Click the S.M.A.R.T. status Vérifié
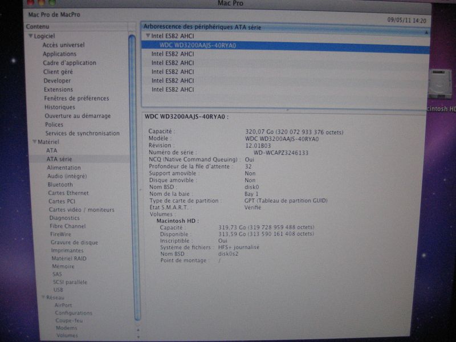This screenshot has height=342, width=456. pos(253,207)
